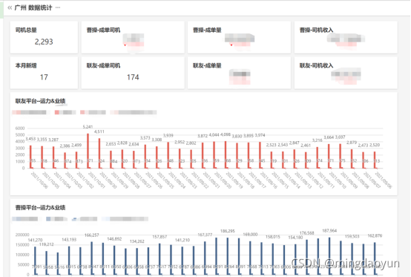Image resolution: width=411 pixels, height=277 pixels.
Task: Click the 166,257 value label
Action: 91,235
